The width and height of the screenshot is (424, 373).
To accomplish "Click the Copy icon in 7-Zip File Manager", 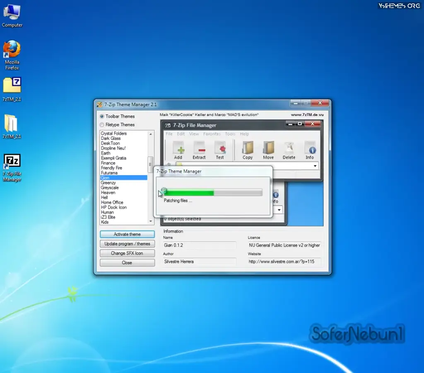I will [247, 150].
